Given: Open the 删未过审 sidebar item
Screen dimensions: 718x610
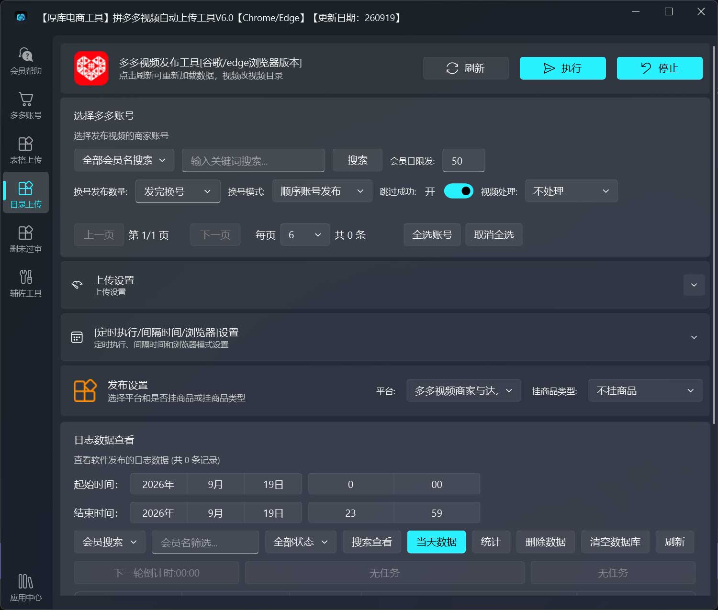Looking at the screenshot, I should [x=26, y=238].
